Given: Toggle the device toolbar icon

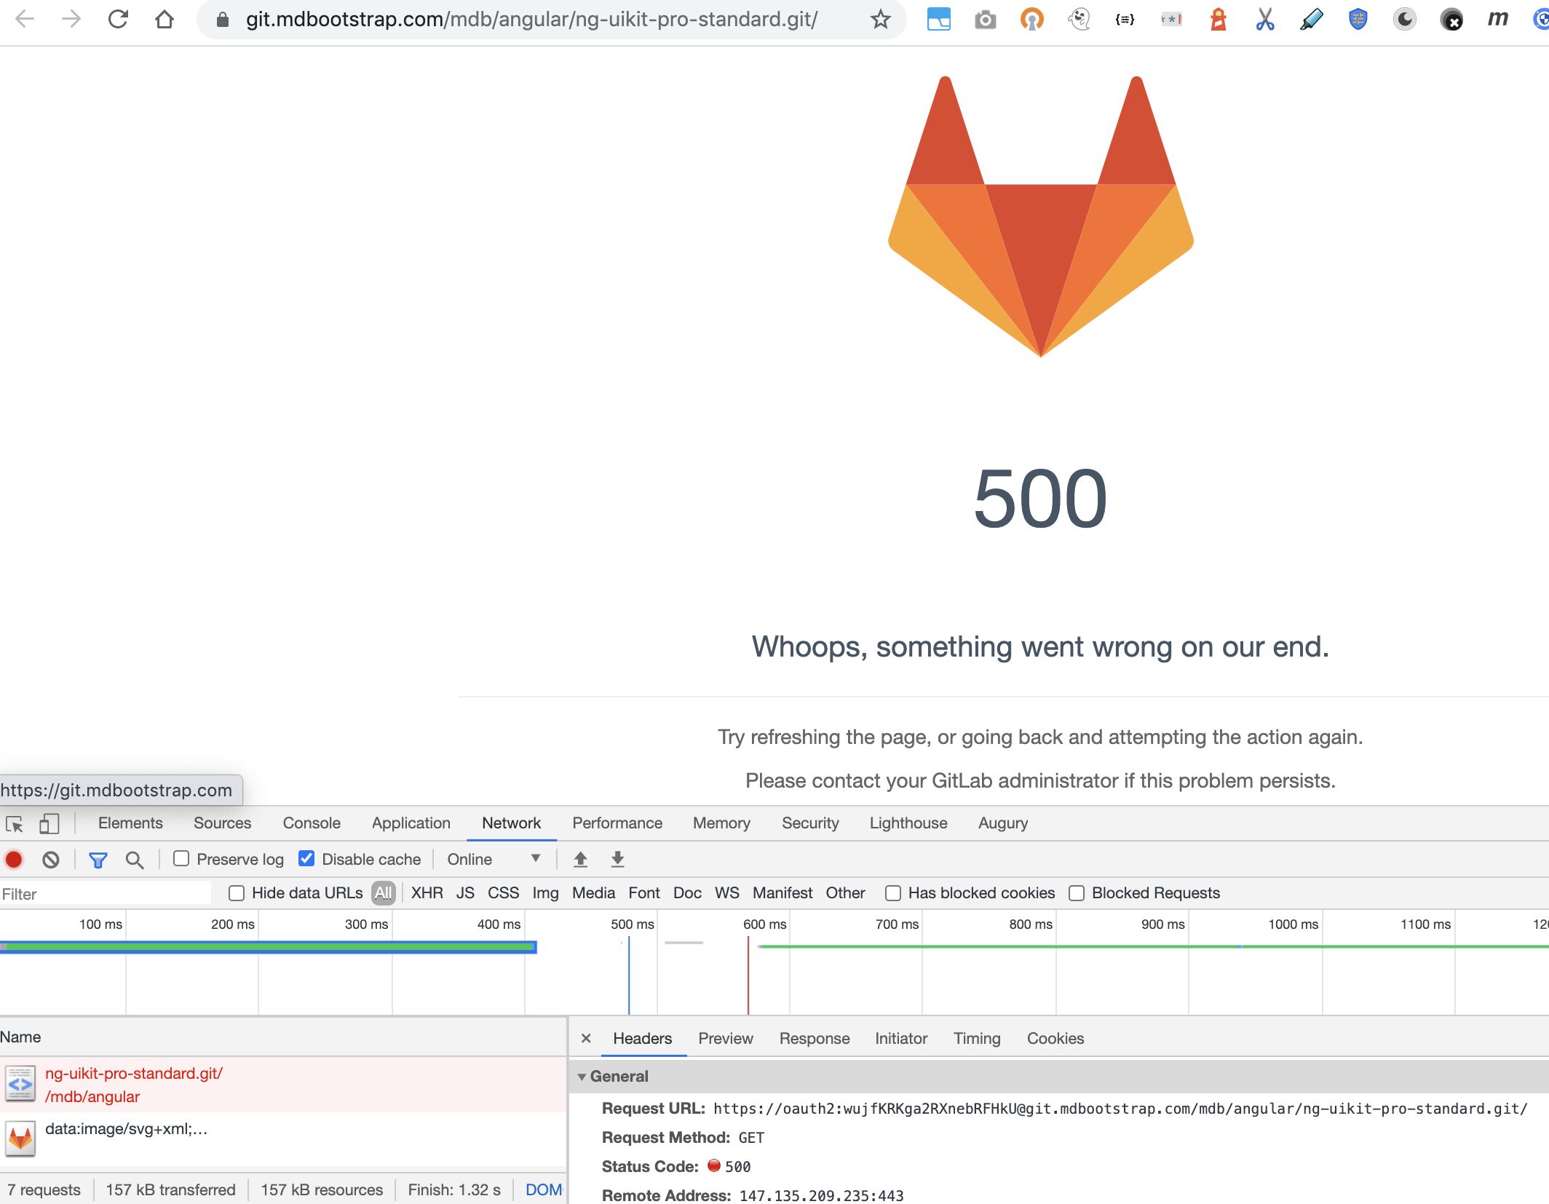Looking at the screenshot, I should pyautogui.click(x=49, y=824).
